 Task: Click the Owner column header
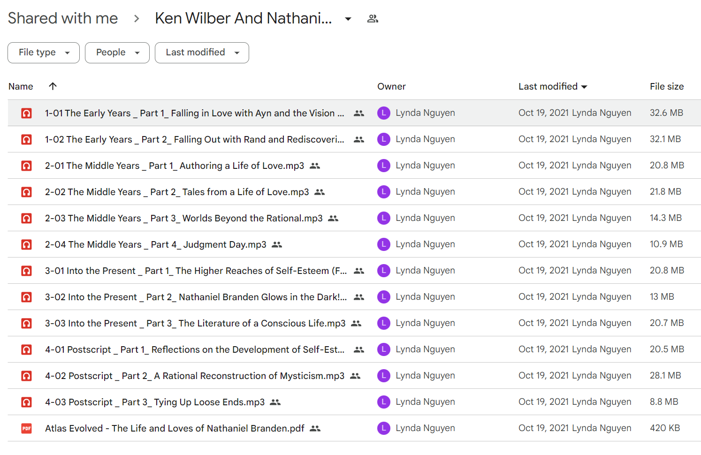coord(391,86)
